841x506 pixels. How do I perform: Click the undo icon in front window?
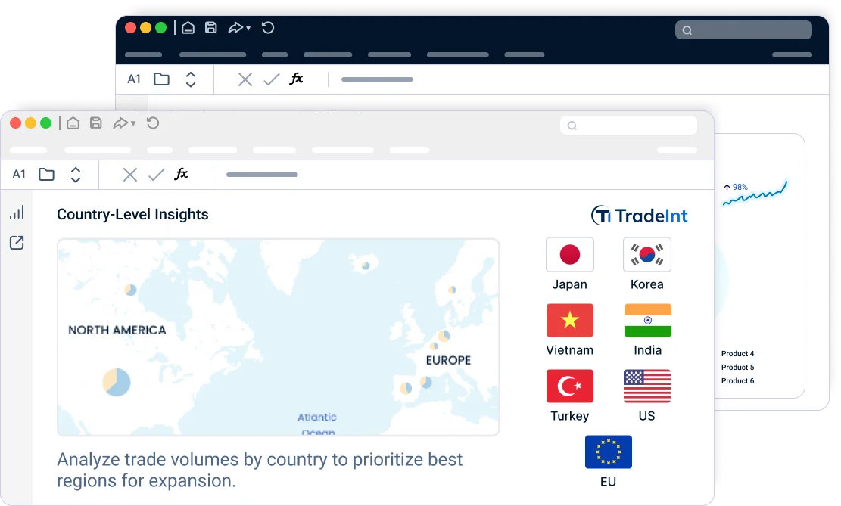[x=153, y=123]
